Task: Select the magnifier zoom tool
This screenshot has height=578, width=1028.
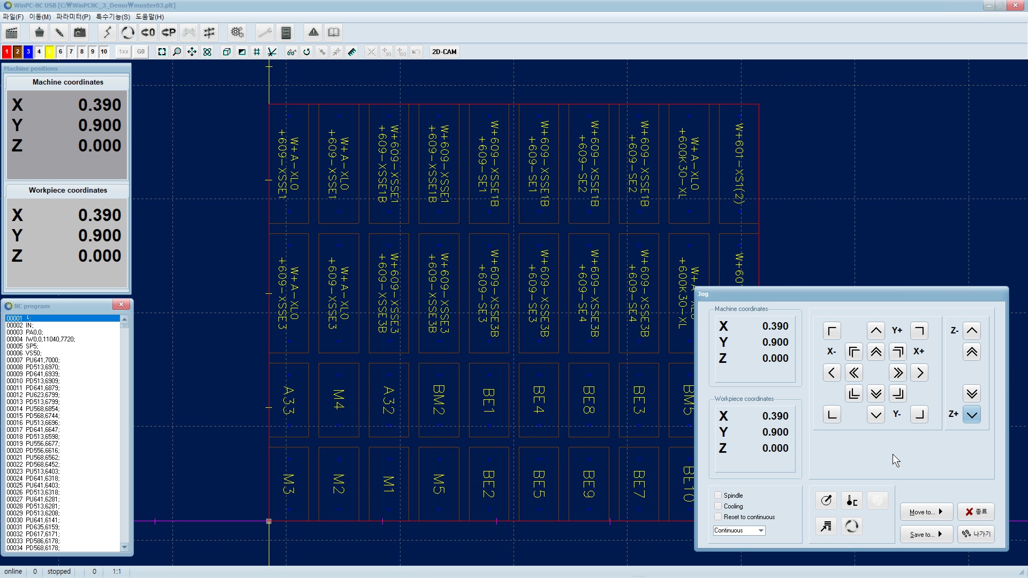Action: 177,52
